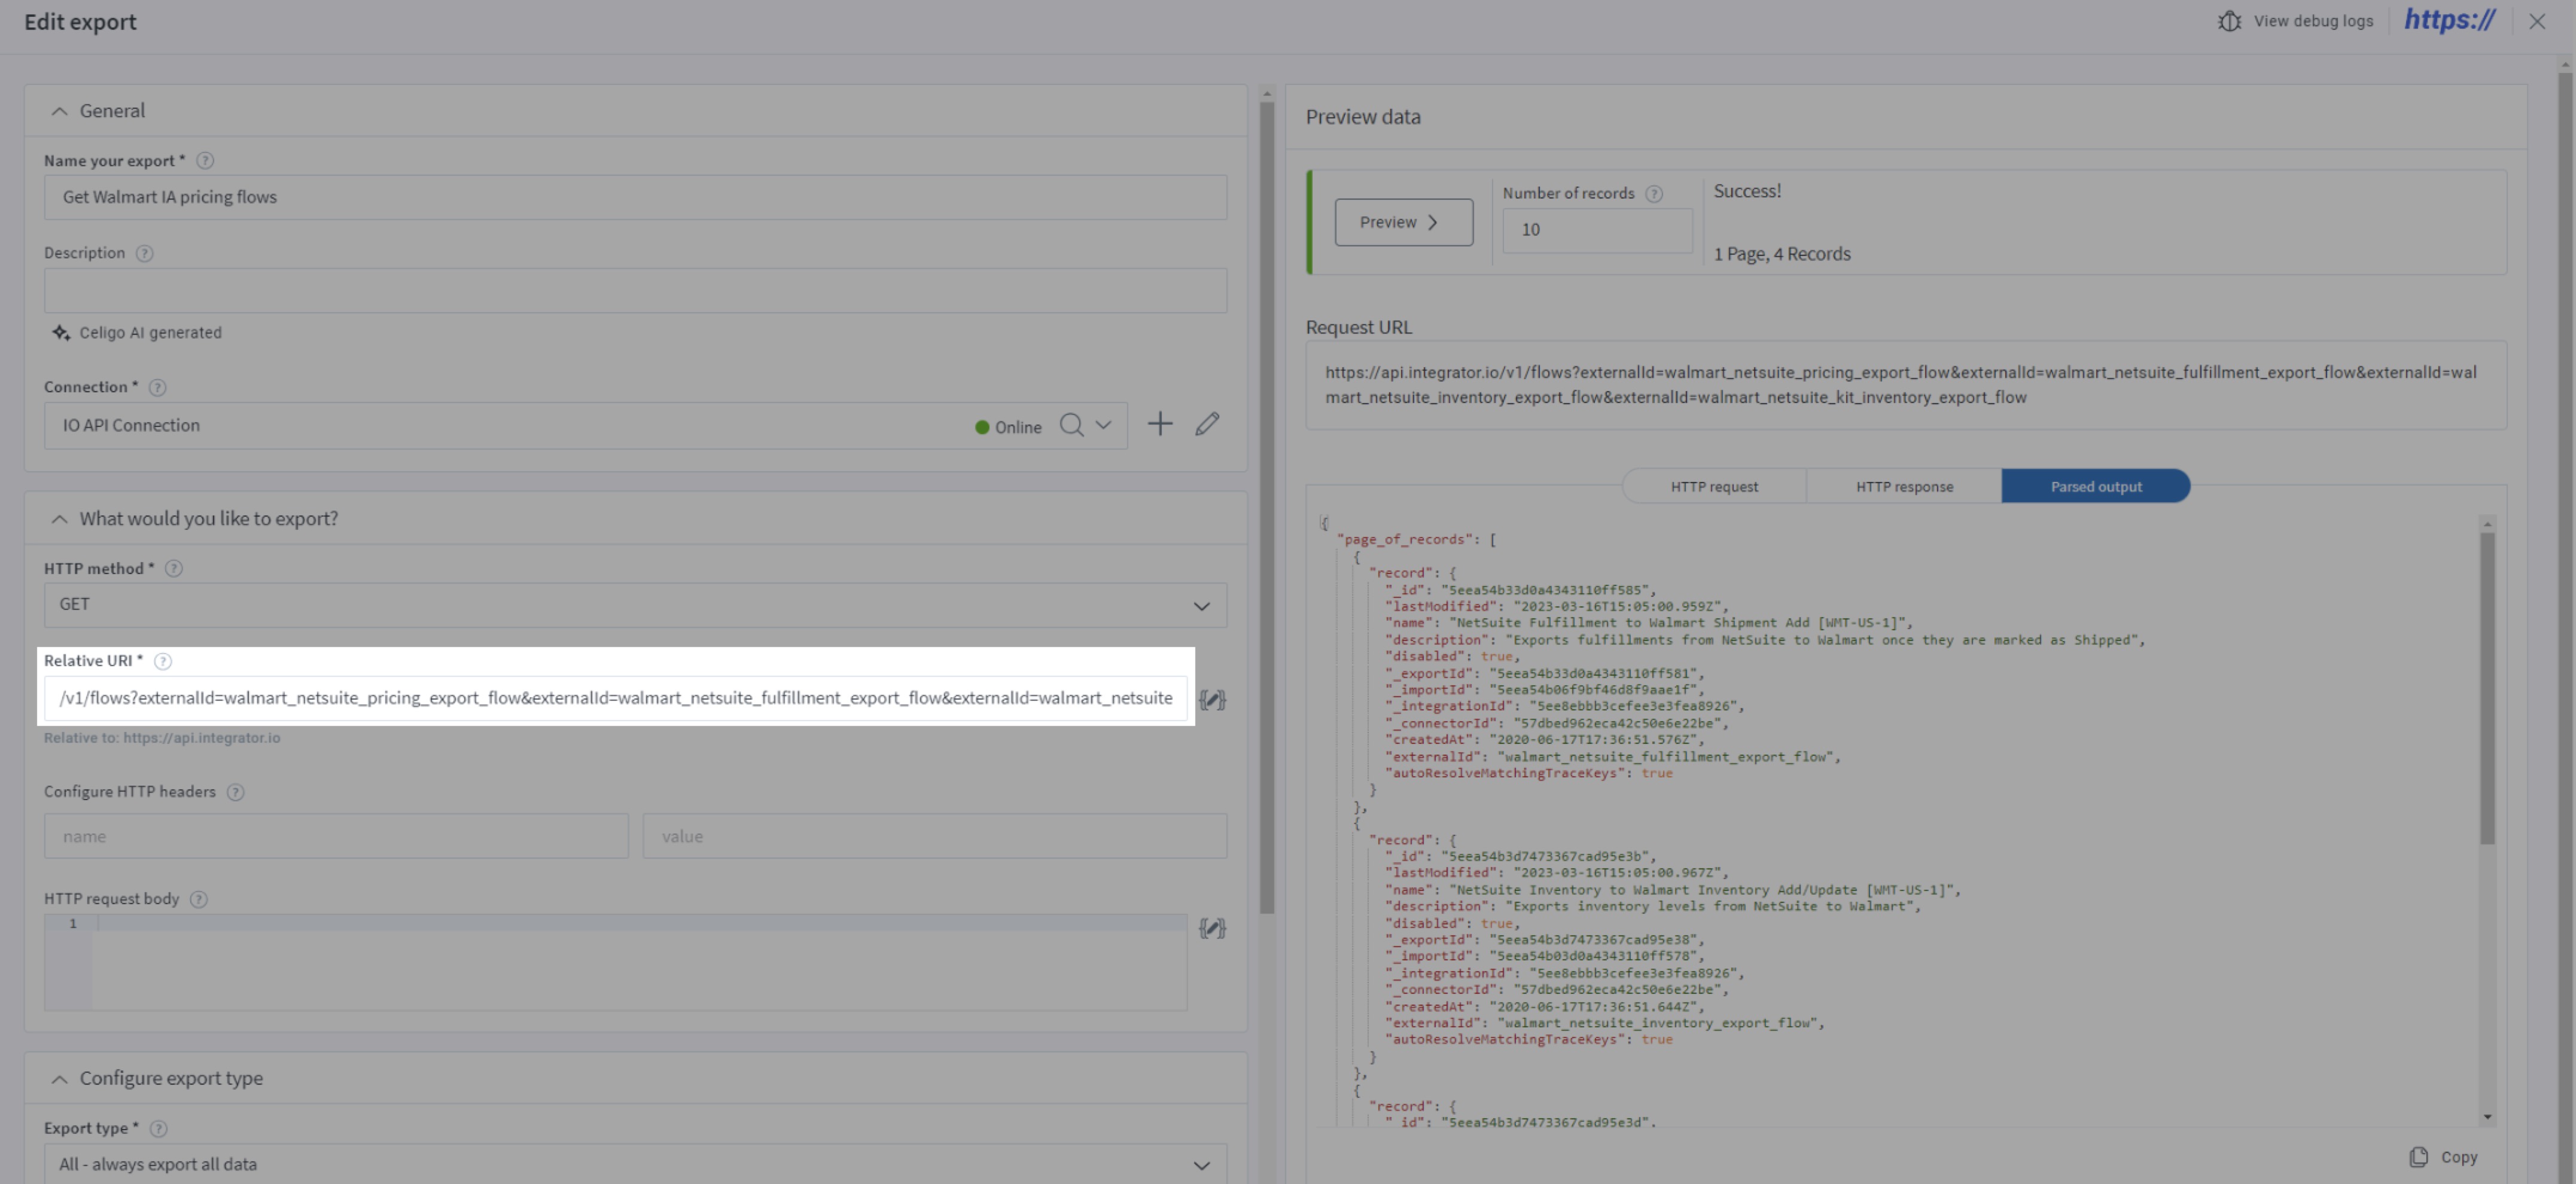Image resolution: width=2576 pixels, height=1184 pixels.
Task: Click Copy text button
Action: [2459, 1157]
